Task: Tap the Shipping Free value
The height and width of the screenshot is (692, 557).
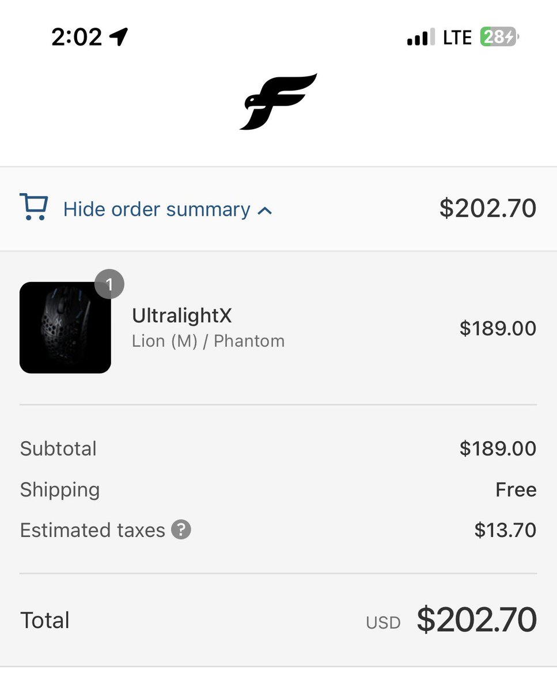Action: (516, 490)
